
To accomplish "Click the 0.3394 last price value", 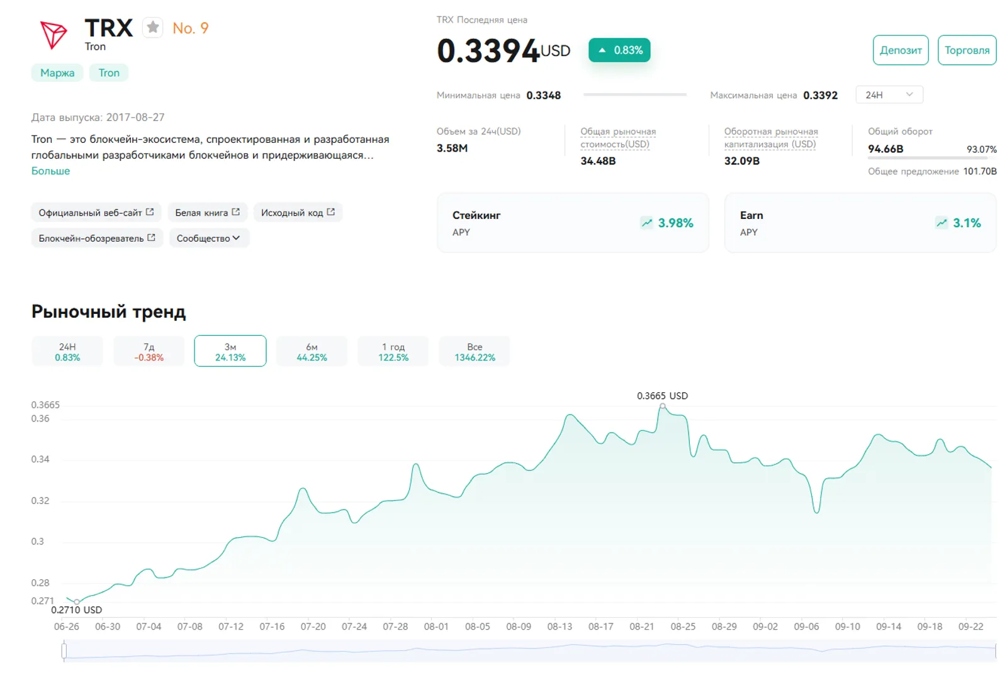I will pos(488,51).
